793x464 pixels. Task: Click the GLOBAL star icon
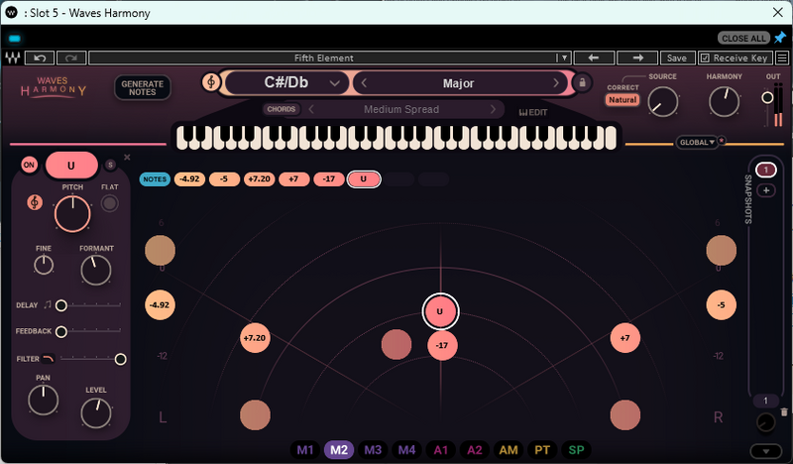pos(722,140)
